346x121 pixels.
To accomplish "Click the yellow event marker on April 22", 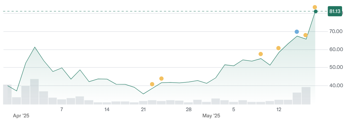I will click(152, 84).
